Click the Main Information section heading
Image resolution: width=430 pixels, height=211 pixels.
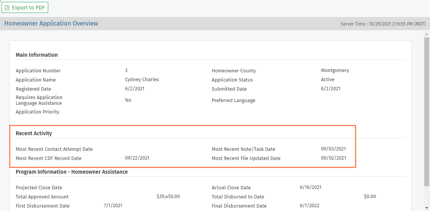tap(37, 55)
